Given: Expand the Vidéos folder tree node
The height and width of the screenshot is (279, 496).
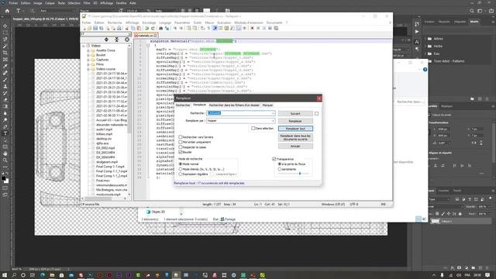Looking at the screenshot, I should click(84, 46).
